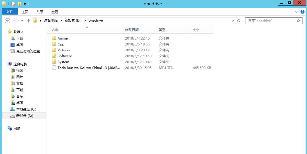Select the Anime folder
Image resolution: width=307 pixels, height=154 pixels.
pos(62,38)
